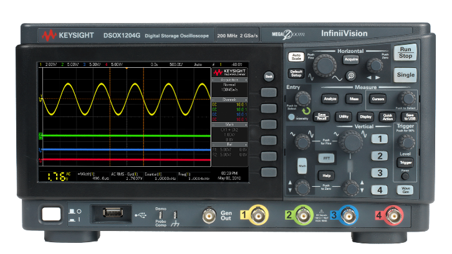Toggle channel 1 with its Vertical key
The height and width of the screenshot is (254, 452).
pyautogui.click(x=379, y=139)
